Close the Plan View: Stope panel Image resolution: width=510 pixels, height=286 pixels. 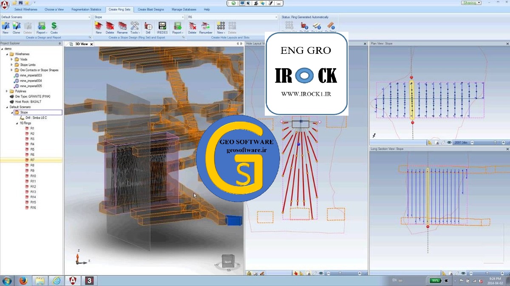tap(507, 43)
